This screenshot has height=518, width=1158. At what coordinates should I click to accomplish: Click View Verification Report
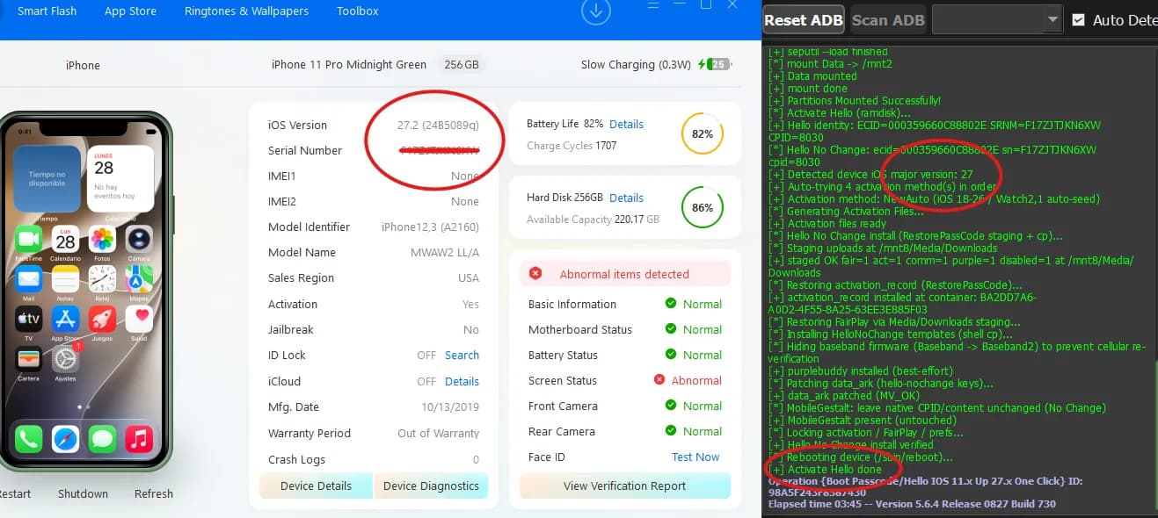625,486
